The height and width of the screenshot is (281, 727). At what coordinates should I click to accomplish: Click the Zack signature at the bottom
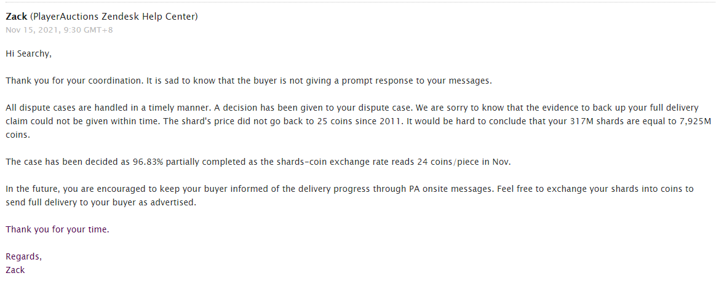pos(15,270)
